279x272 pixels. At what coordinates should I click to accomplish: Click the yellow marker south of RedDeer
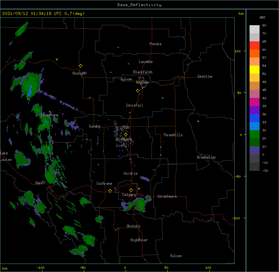138,90
